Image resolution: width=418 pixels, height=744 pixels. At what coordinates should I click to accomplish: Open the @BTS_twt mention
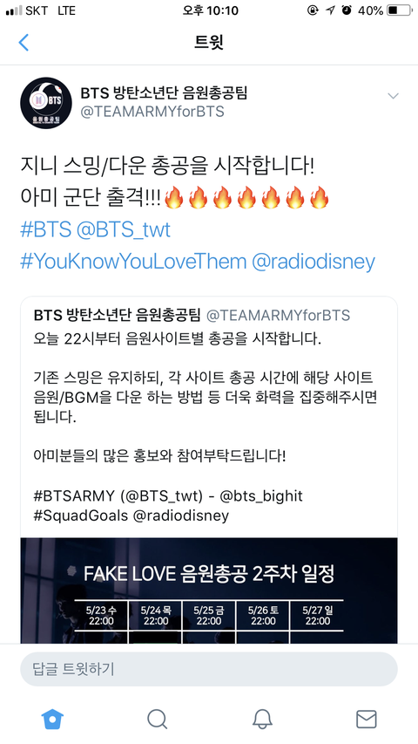coord(123,230)
